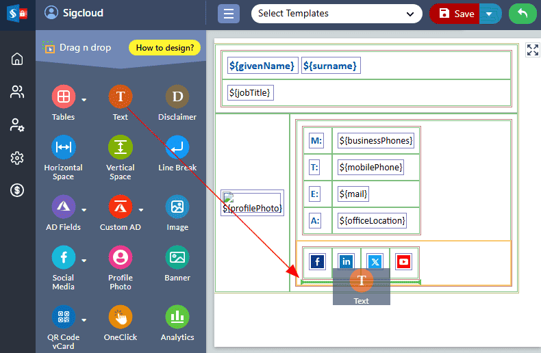Select the Line Break element
This screenshot has height=353, width=541.
click(x=177, y=148)
